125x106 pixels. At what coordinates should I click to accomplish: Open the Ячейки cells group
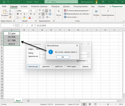point(96,14)
